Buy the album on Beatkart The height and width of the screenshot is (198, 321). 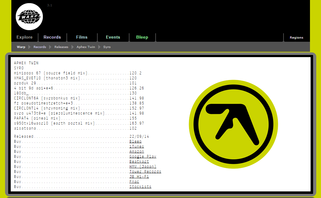139,162
